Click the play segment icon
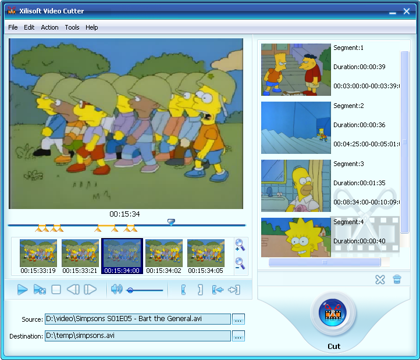This screenshot has height=360, width=420. click(x=40, y=290)
